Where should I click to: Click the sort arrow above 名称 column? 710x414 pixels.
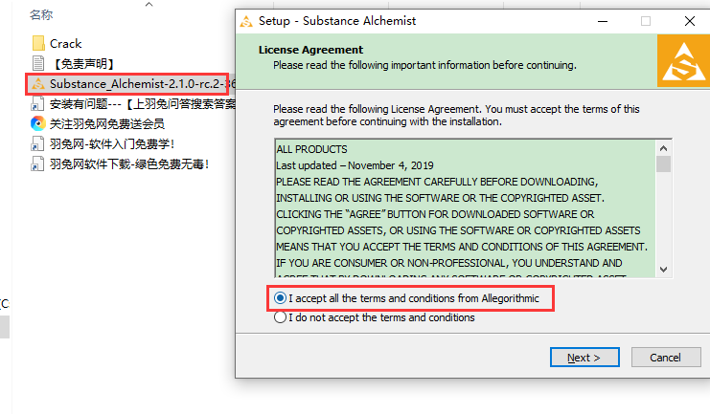[149, 5]
